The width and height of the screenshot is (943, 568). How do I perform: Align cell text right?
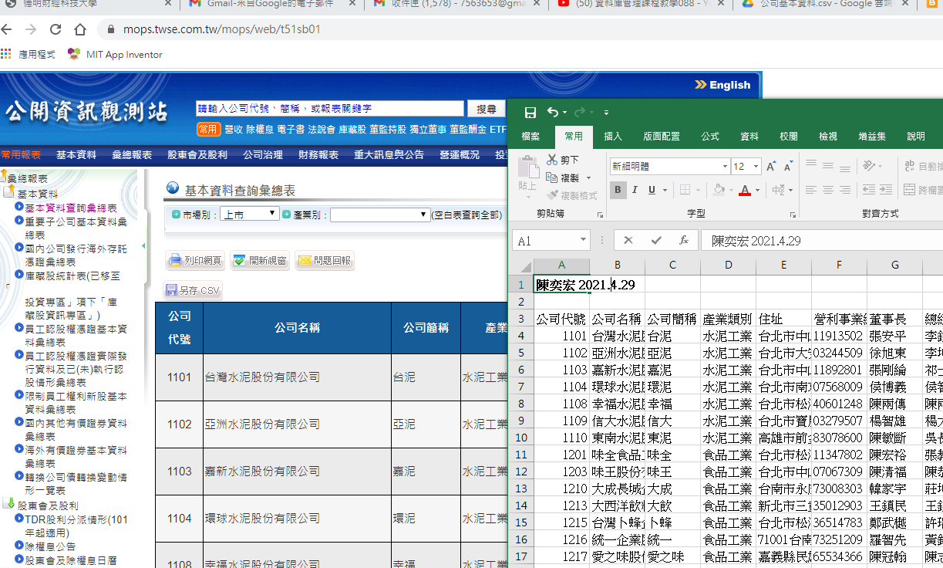(846, 190)
